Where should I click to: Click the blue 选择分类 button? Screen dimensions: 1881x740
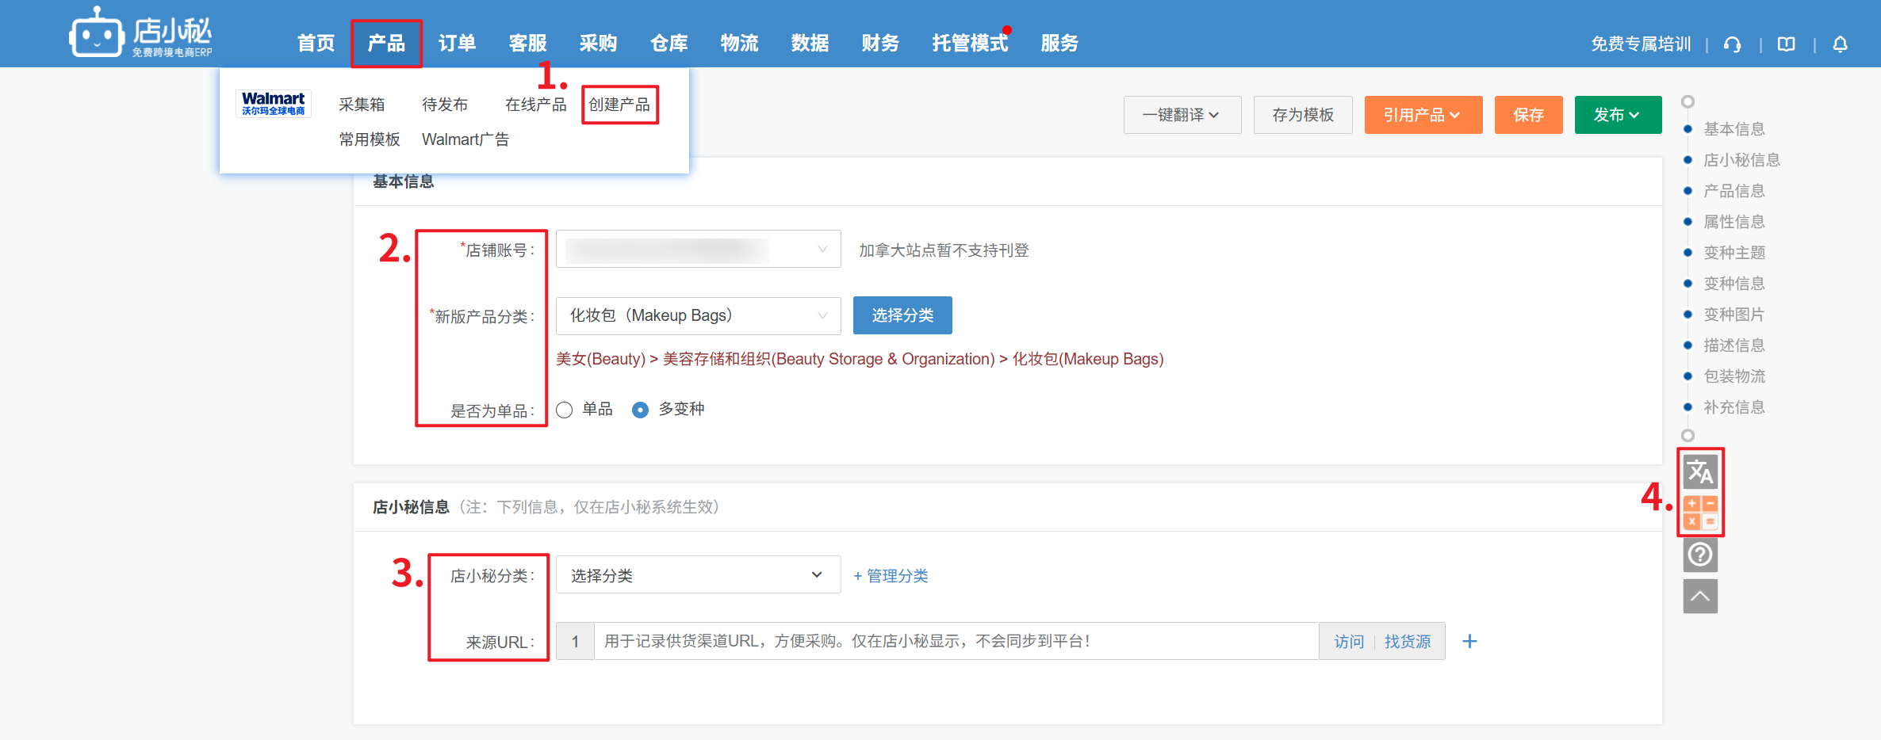(902, 315)
